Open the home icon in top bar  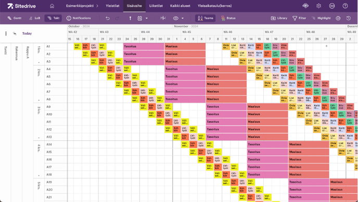click(x=52, y=6)
